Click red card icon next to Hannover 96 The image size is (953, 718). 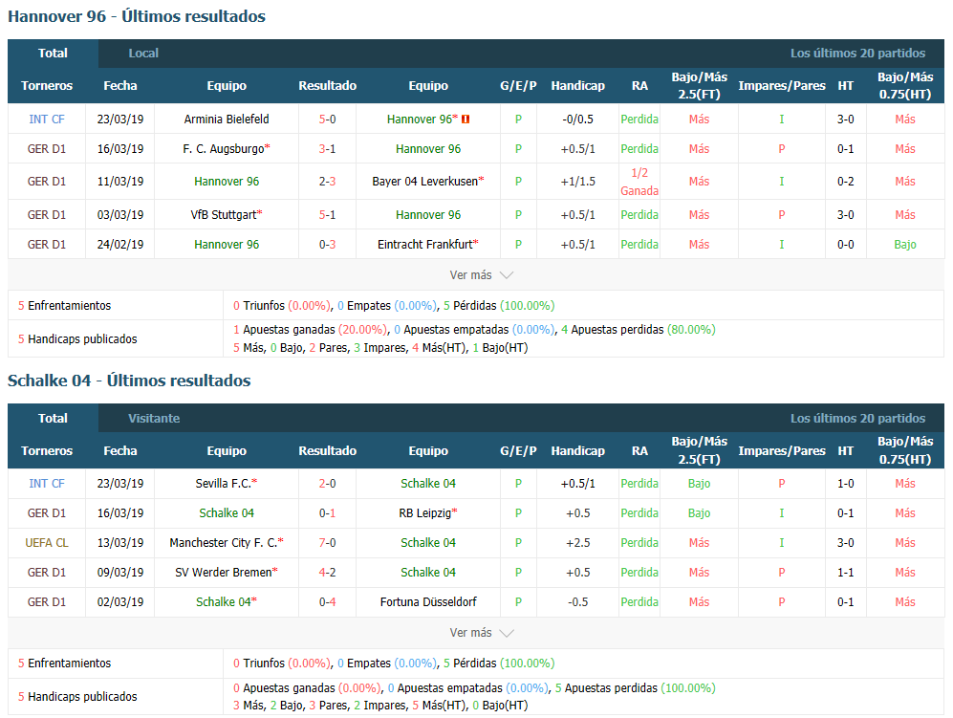[x=466, y=120]
